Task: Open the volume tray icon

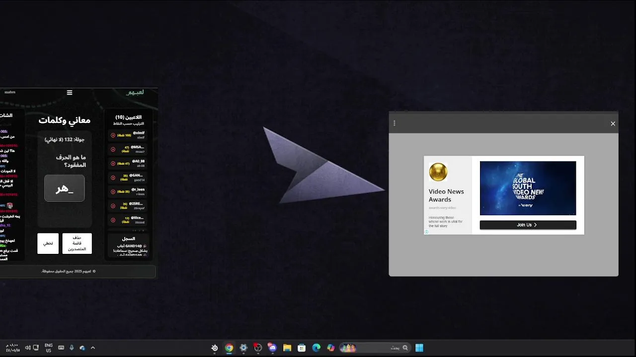Action: tap(28, 348)
